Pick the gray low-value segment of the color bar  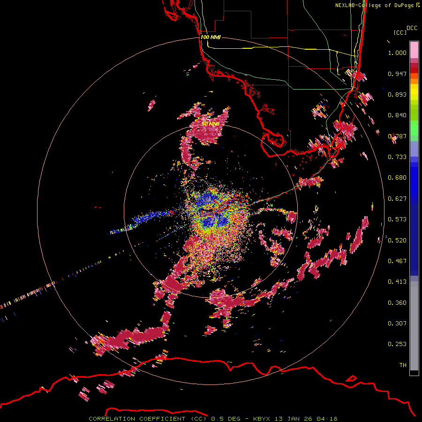coord(414,326)
